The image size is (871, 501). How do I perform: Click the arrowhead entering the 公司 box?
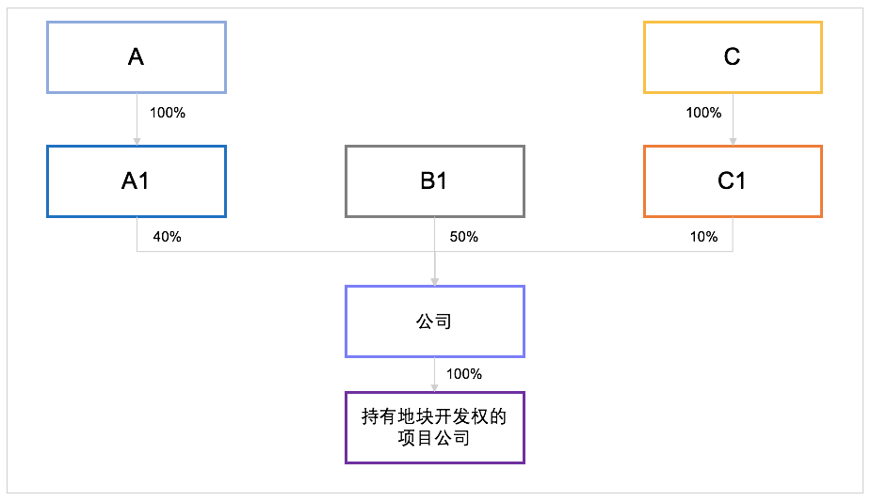435,282
